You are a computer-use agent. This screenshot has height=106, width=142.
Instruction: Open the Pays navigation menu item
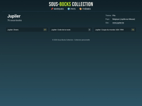point(72,9)
